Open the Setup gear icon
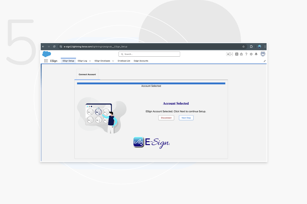Image resolution: width=307 pixels, height=204 pixels. pyautogui.click(x=251, y=54)
